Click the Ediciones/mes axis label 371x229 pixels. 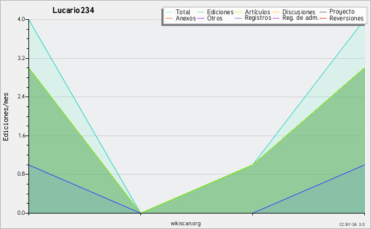click(x=6, y=117)
